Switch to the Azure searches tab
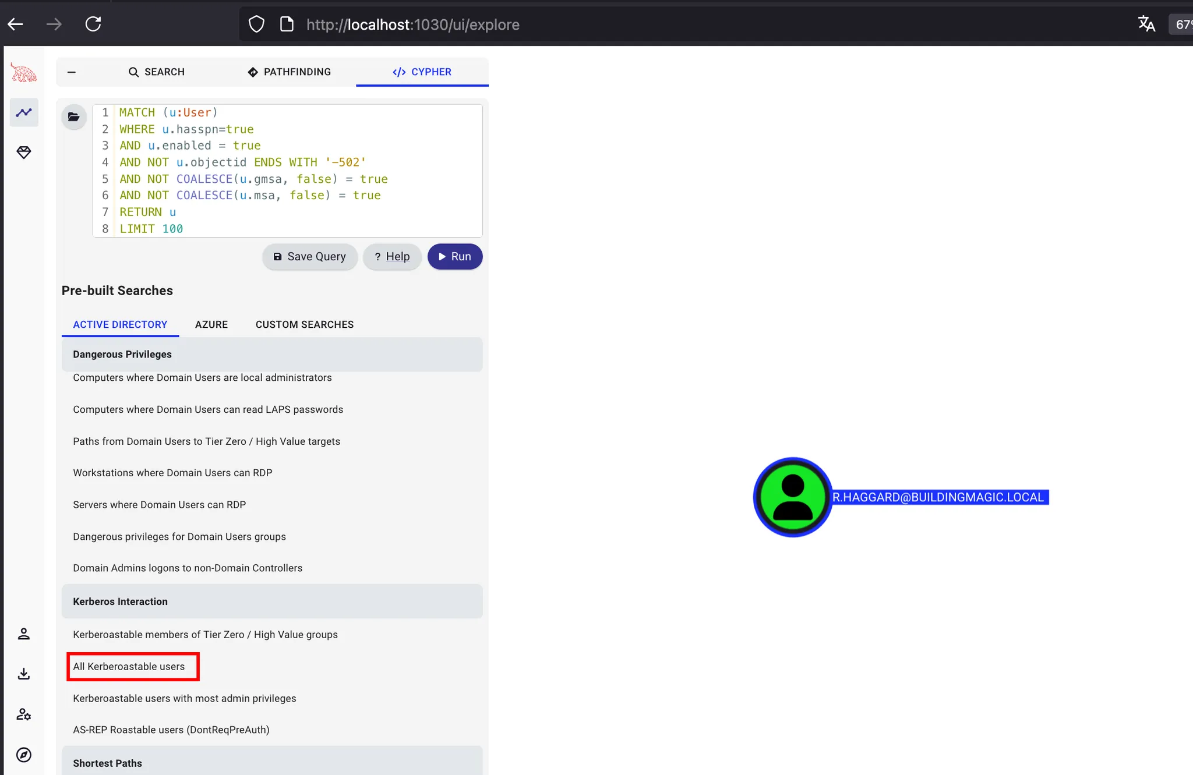1193x775 pixels. pyautogui.click(x=211, y=324)
